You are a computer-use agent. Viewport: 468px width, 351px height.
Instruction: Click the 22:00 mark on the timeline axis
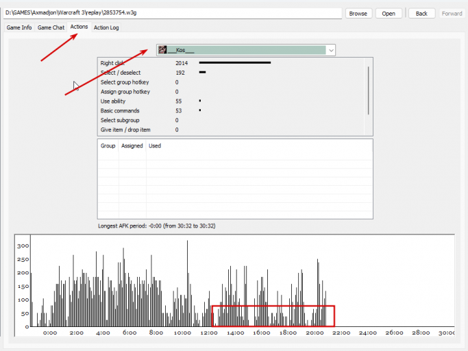(x=341, y=332)
